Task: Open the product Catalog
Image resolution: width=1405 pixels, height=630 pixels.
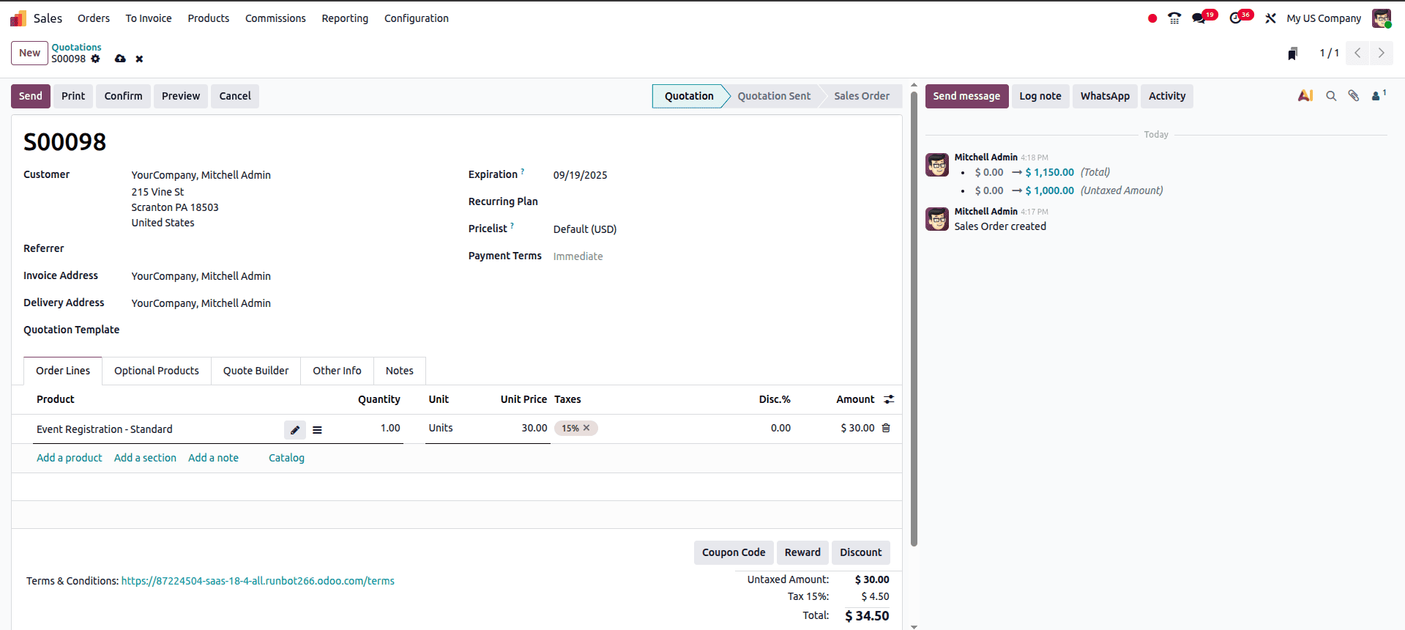Action: [286, 458]
